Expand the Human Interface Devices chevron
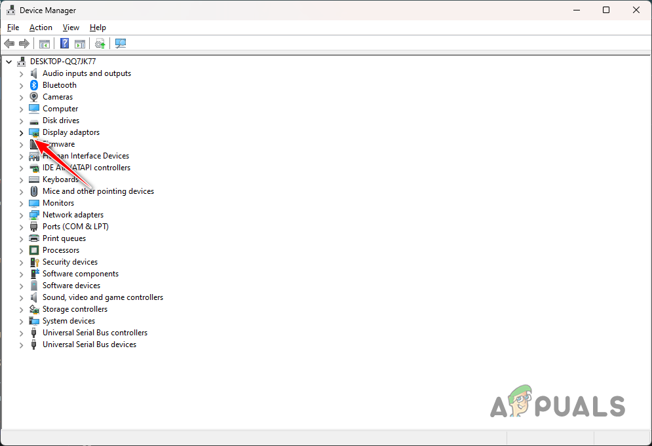 21,157
